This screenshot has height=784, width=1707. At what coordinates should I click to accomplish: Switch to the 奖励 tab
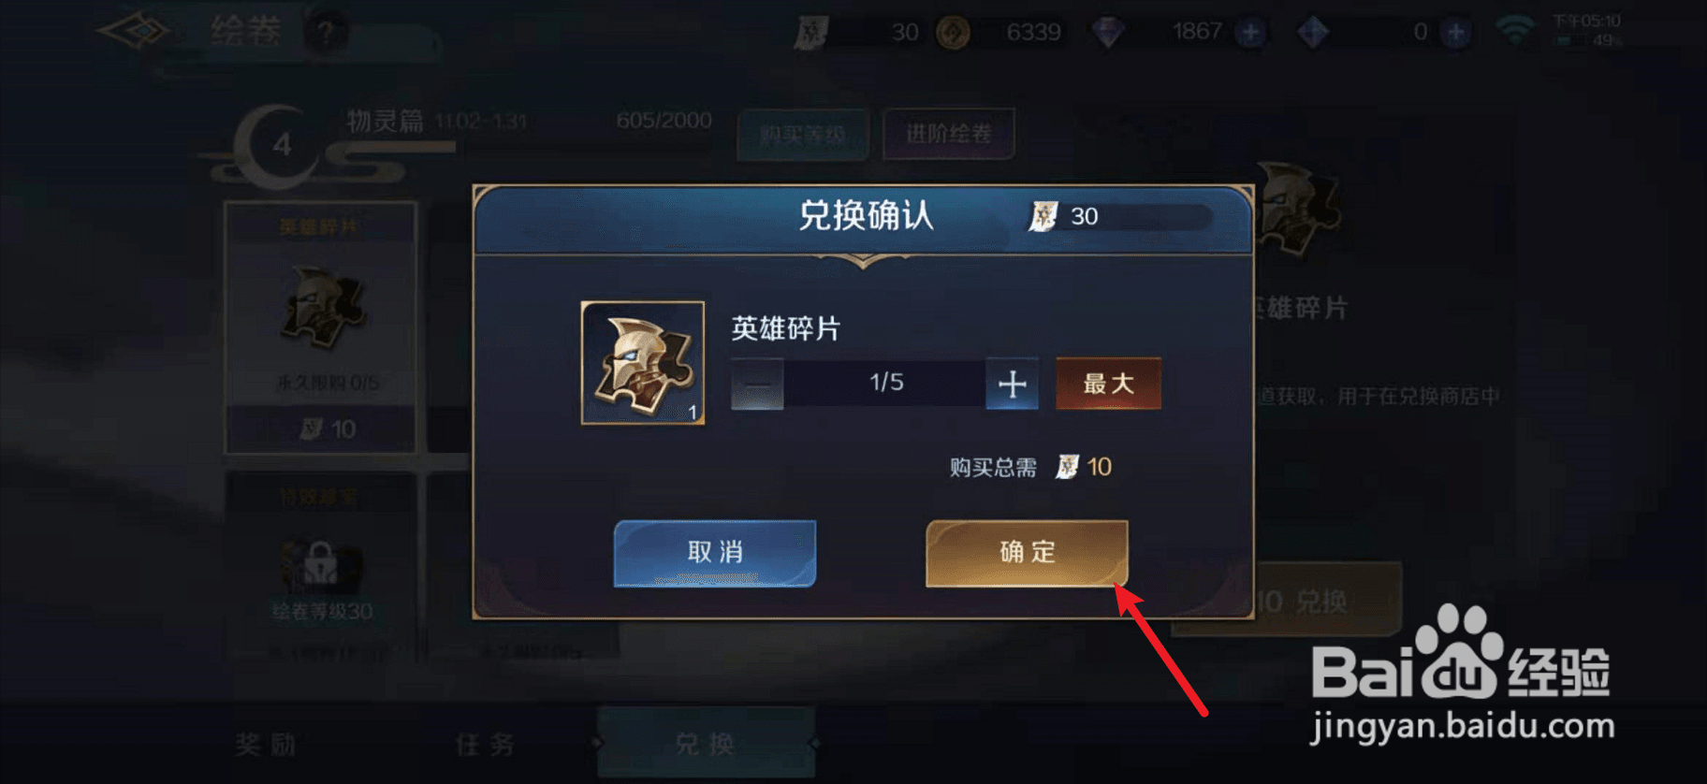point(266,745)
